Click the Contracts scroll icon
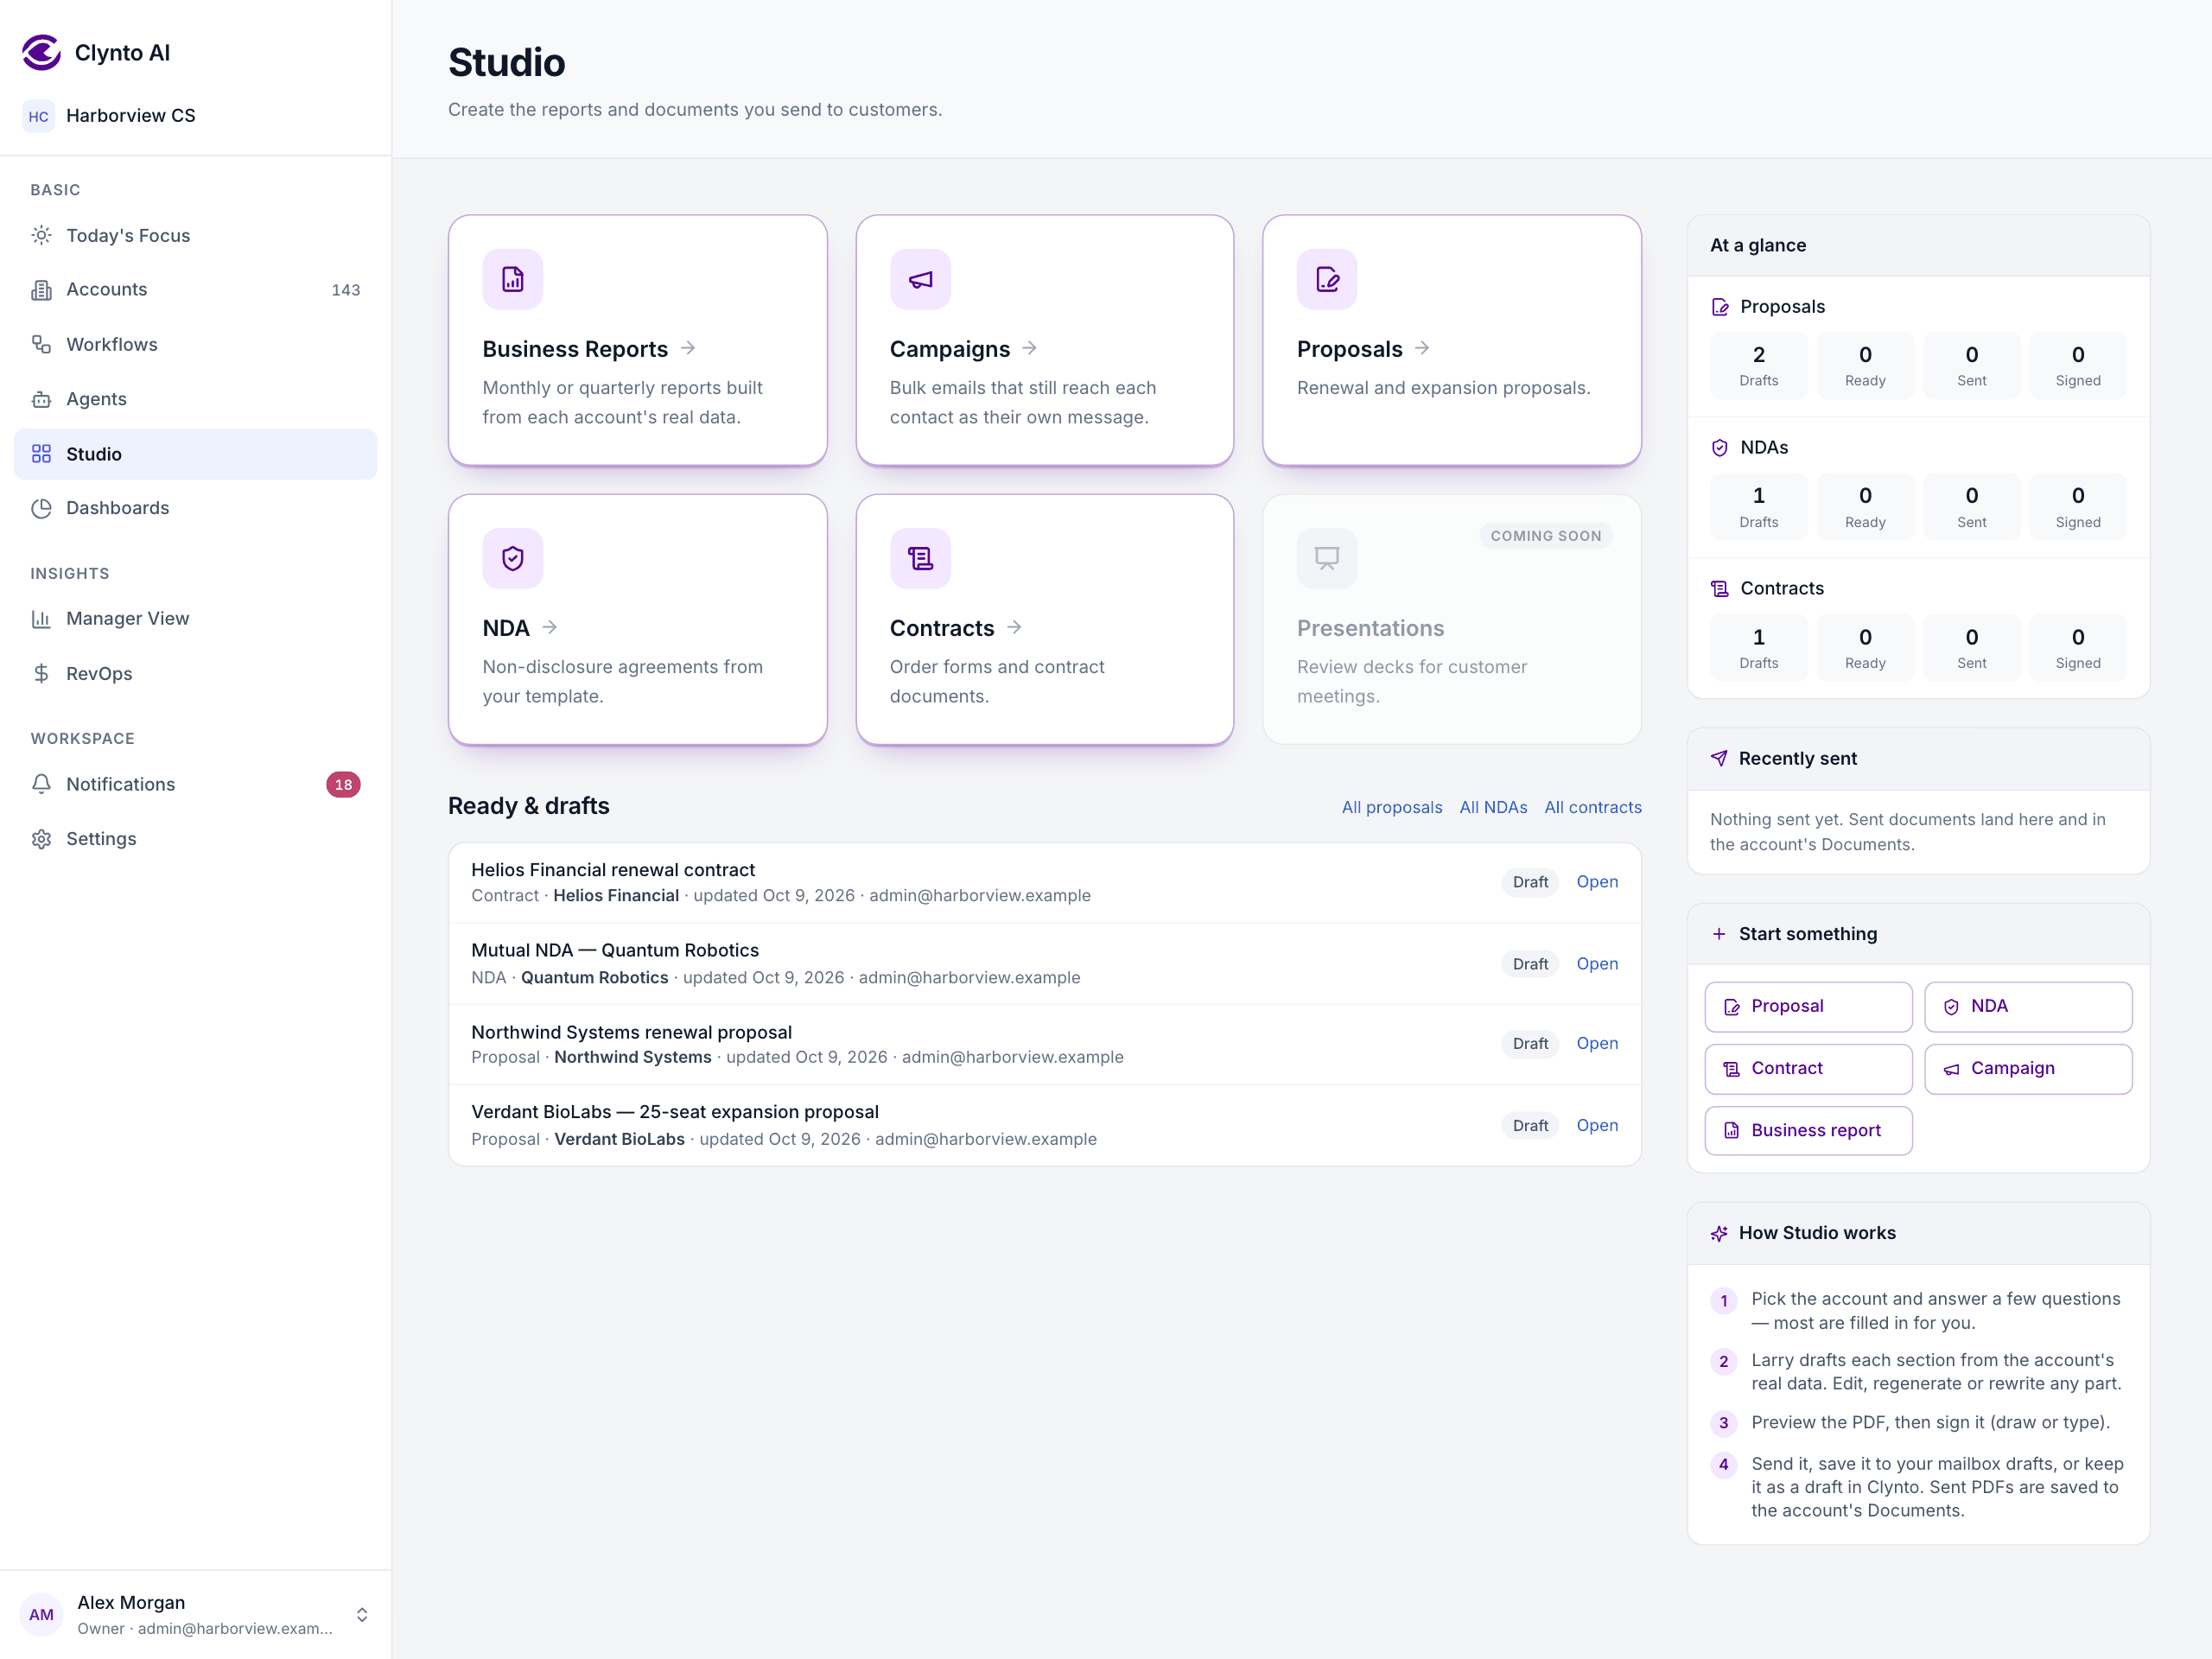 920,558
